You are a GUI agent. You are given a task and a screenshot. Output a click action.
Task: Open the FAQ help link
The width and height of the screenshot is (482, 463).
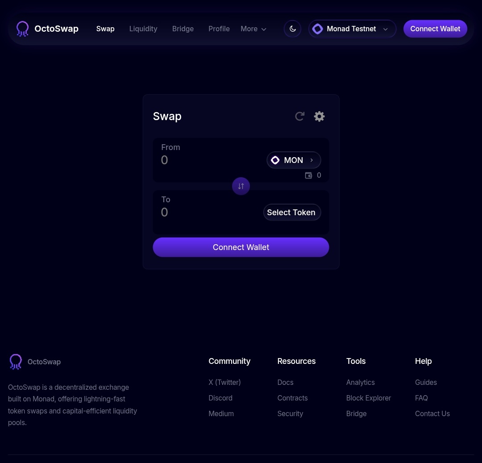pyautogui.click(x=421, y=398)
